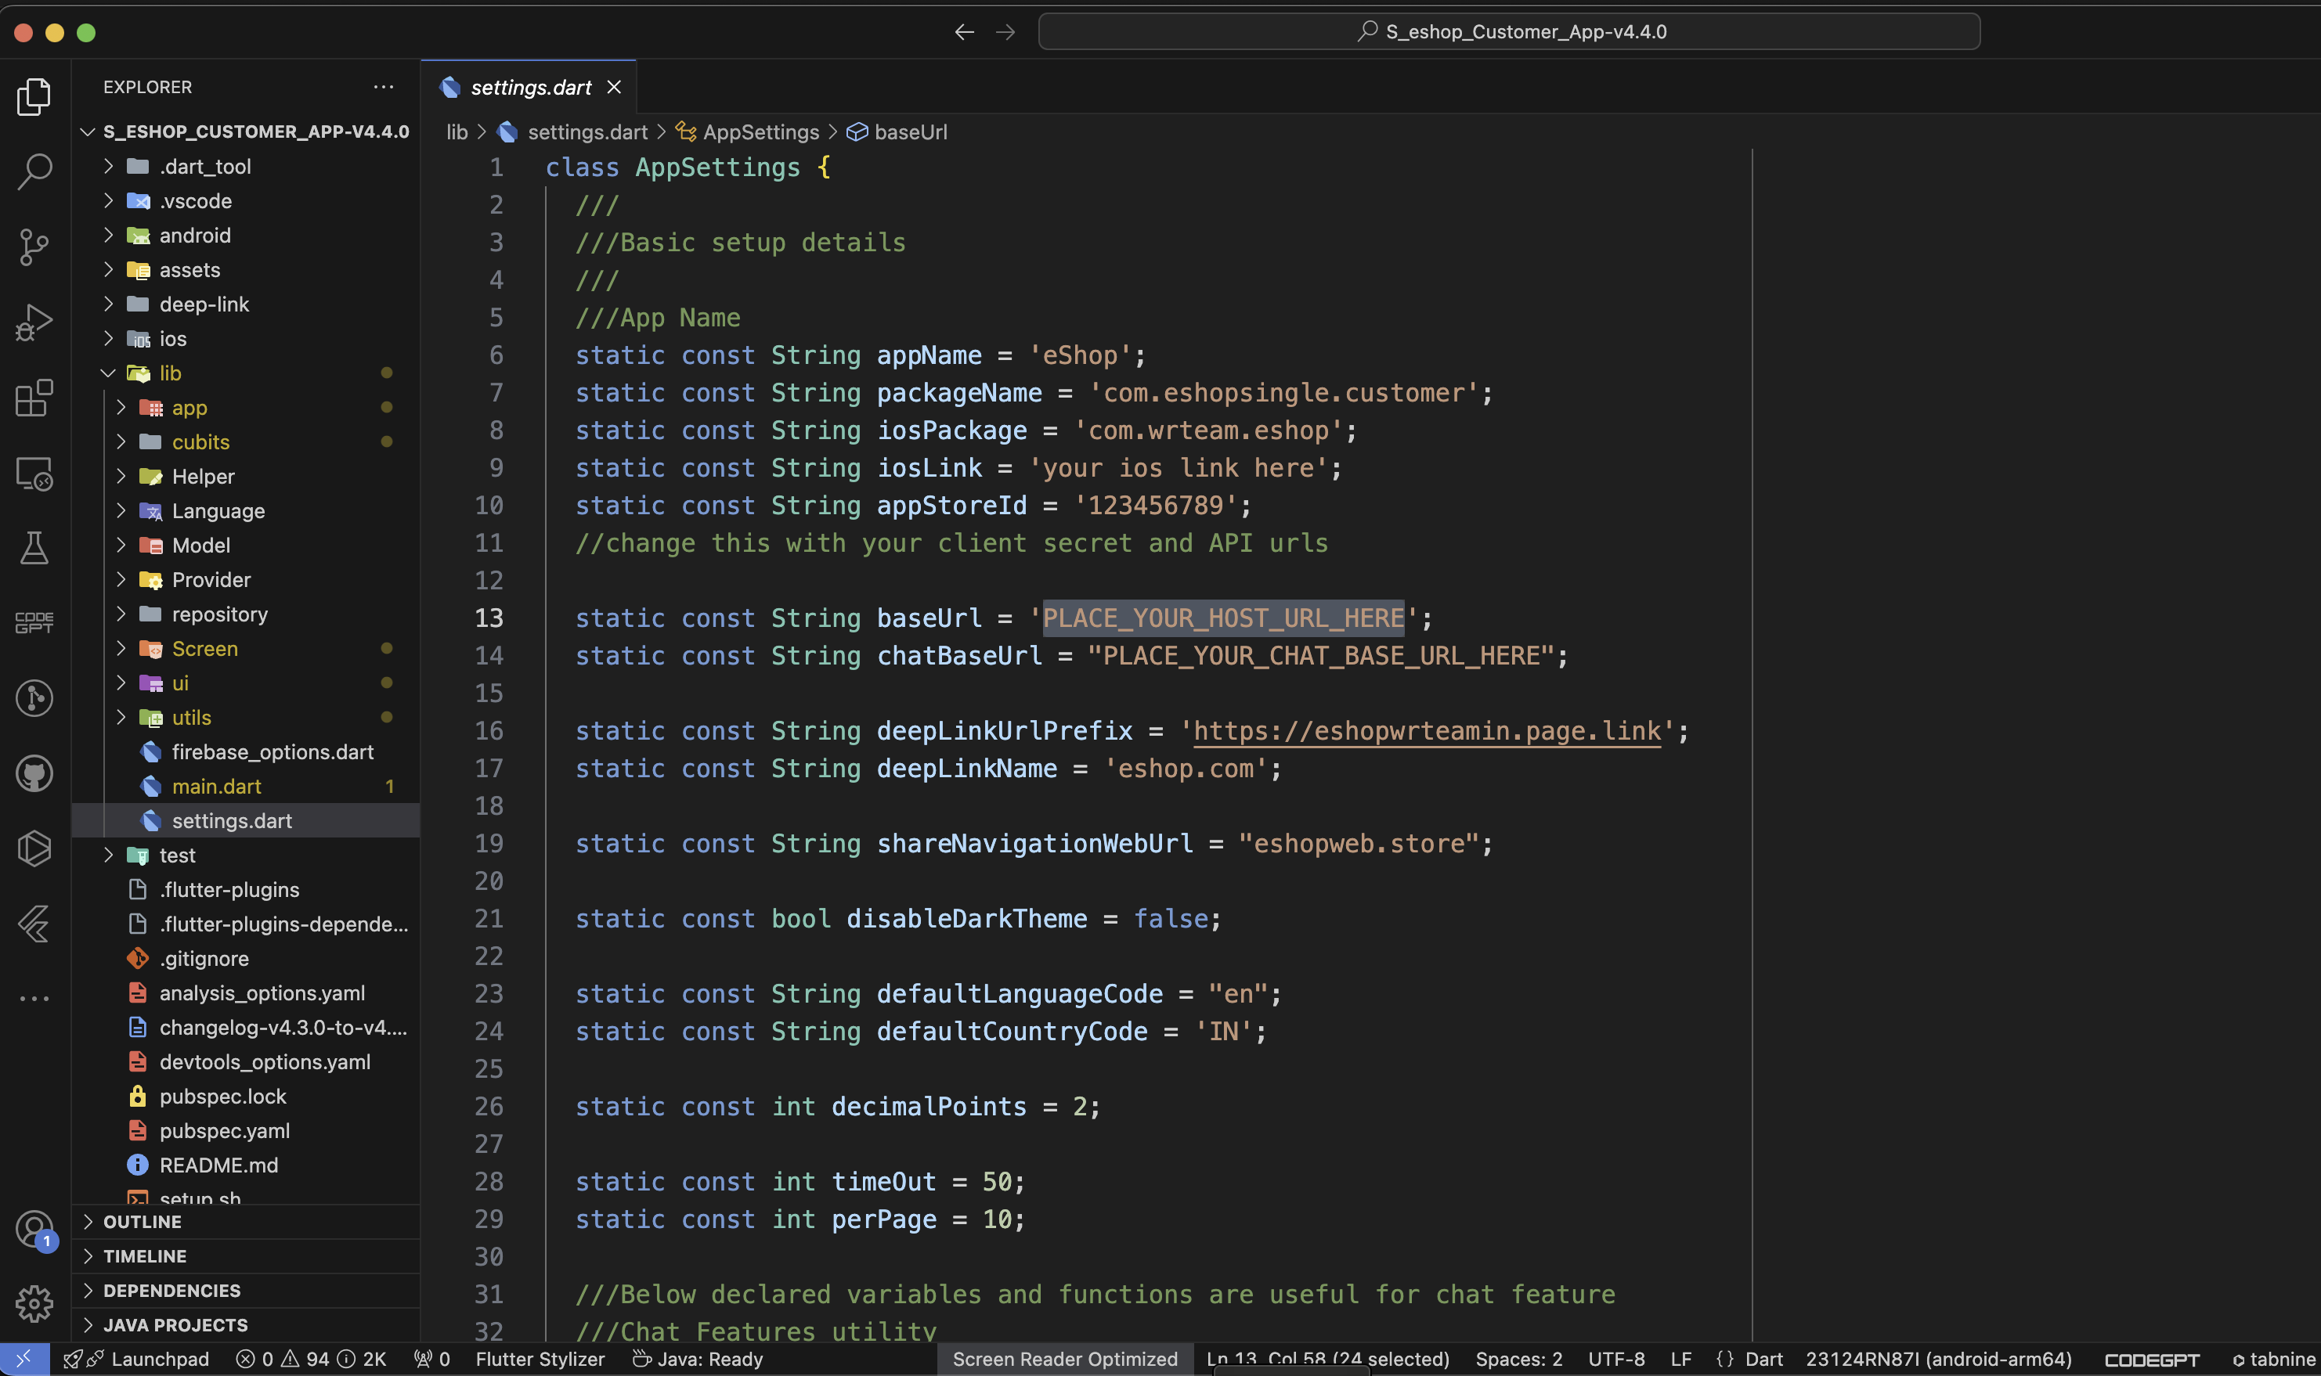Open the Testing flask icon

click(x=34, y=548)
